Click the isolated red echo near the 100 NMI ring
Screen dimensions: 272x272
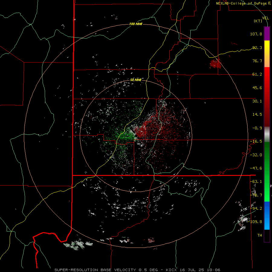[215, 64]
